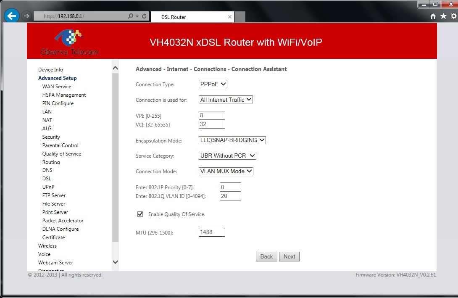Minimize the browser window
Image resolution: width=458 pixels, height=298 pixels.
click(x=424, y=4)
